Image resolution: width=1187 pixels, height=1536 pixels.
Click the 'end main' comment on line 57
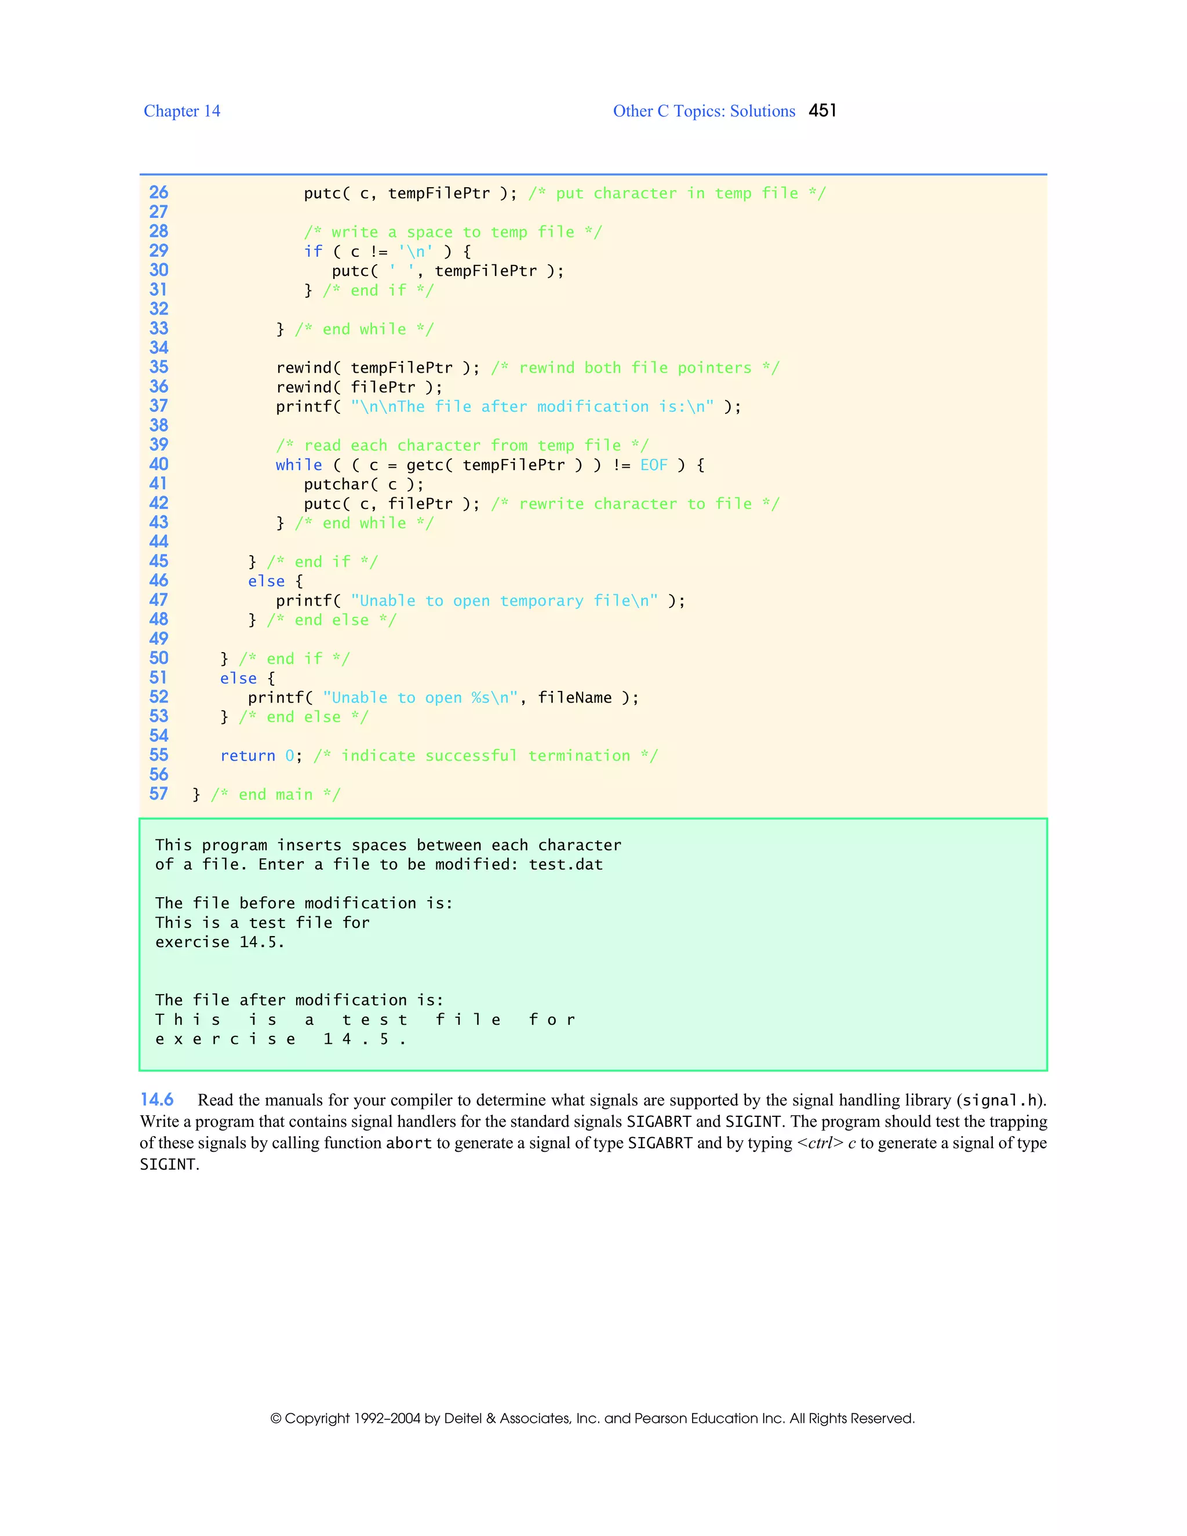[x=276, y=795]
